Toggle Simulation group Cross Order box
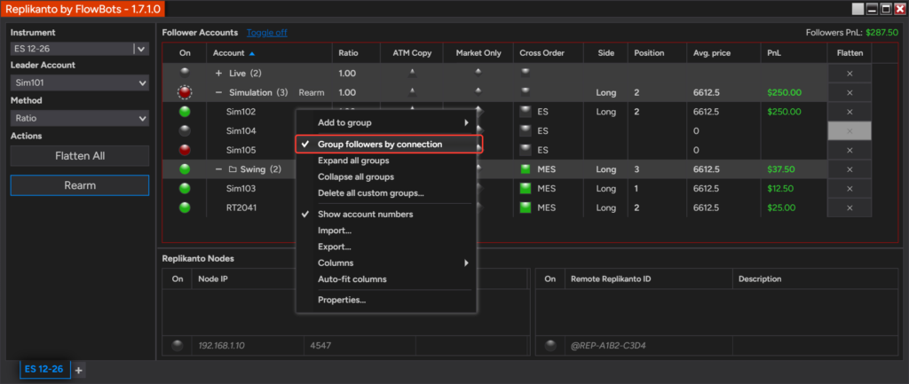Screen dimensions: 909x384 tap(526, 92)
